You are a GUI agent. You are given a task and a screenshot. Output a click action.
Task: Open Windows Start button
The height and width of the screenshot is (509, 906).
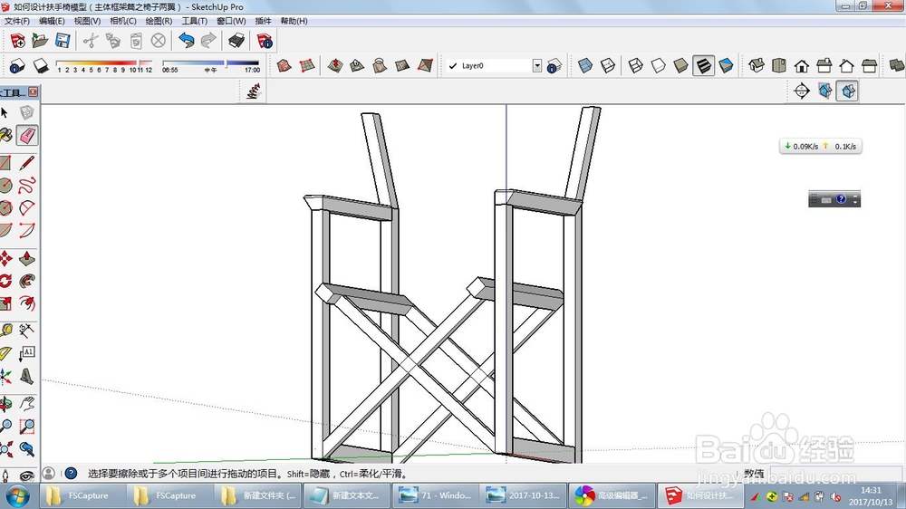coord(16,495)
